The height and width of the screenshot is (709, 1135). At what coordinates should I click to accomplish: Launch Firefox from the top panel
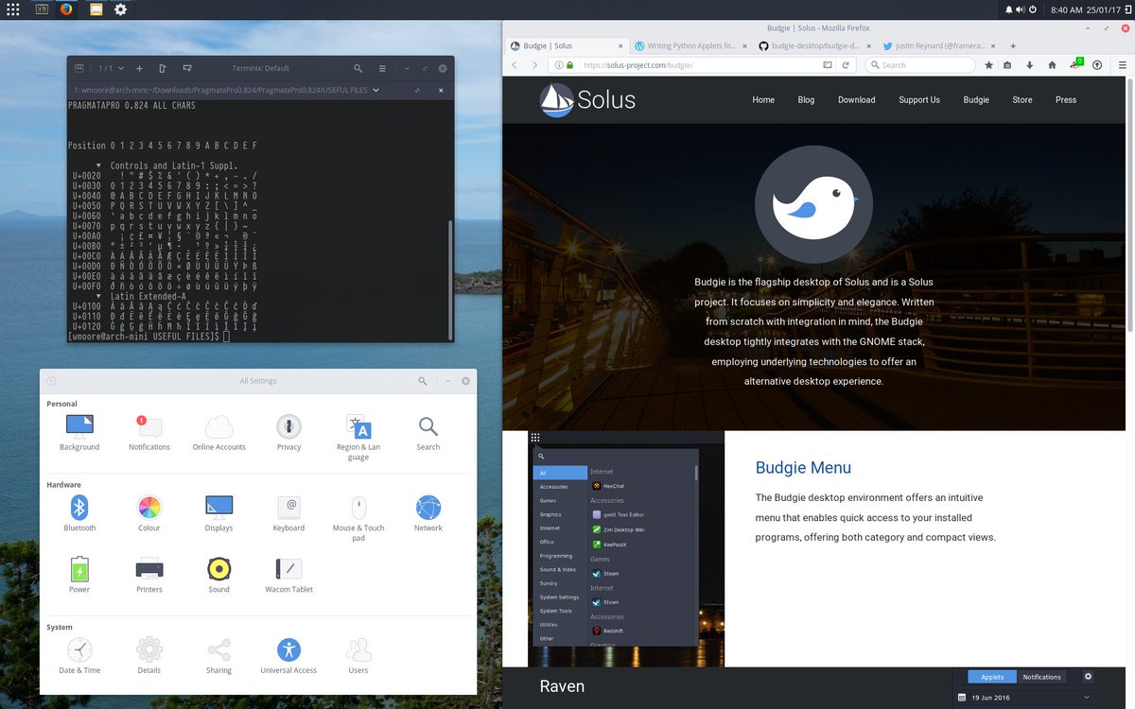pyautogui.click(x=66, y=9)
